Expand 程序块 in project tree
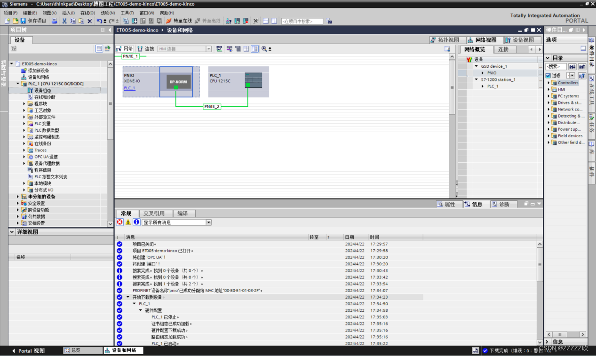The height and width of the screenshot is (356, 596). tap(24, 103)
